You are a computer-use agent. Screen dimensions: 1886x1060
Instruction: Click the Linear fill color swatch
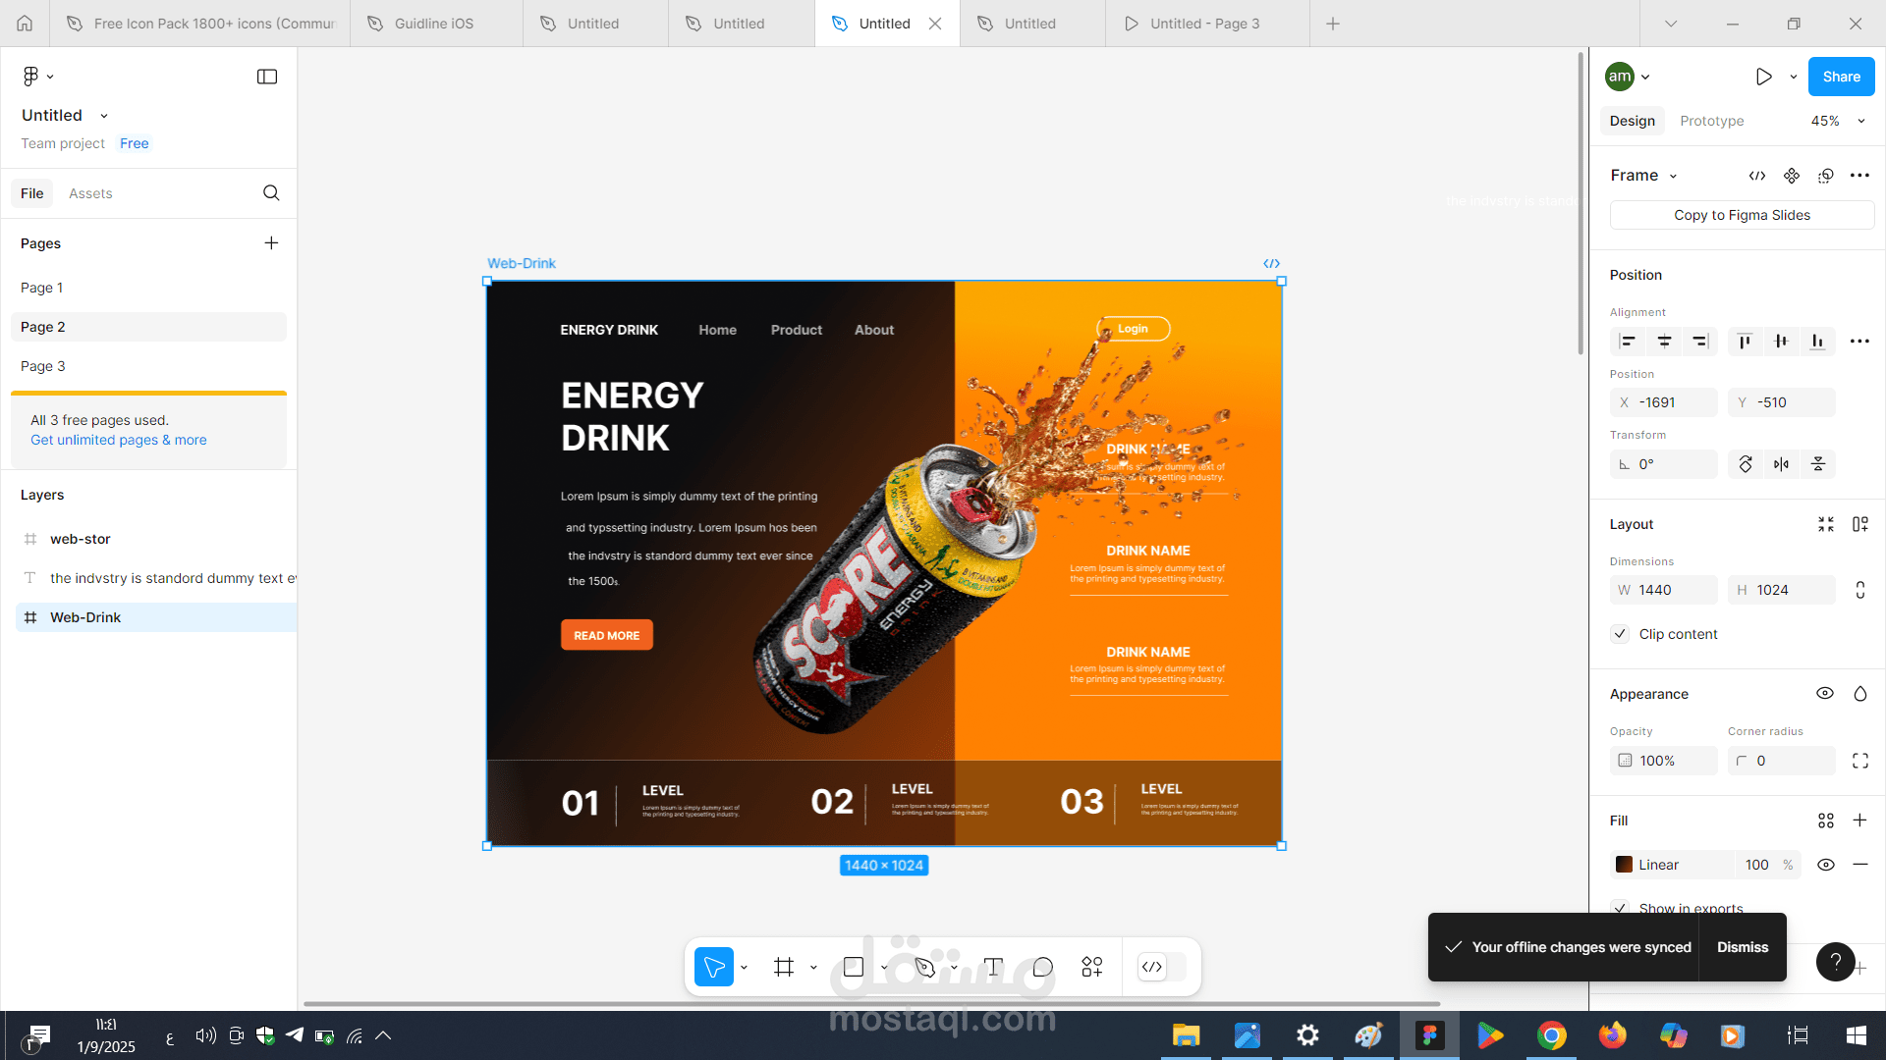point(1625,865)
